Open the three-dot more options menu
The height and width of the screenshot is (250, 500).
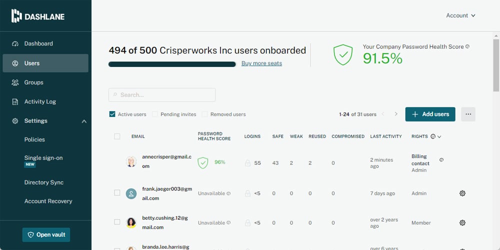(468, 114)
